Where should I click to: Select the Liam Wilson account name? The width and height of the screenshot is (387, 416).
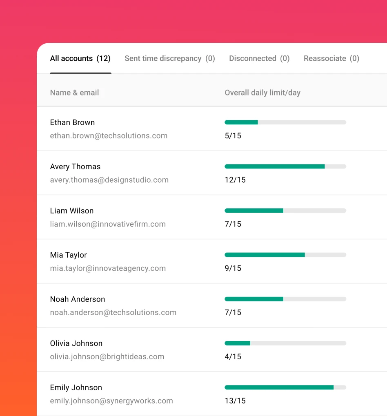click(x=72, y=211)
